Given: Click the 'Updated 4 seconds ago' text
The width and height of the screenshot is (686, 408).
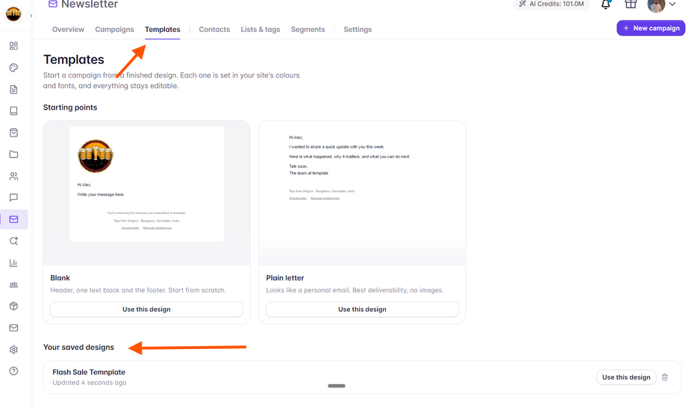Looking at the screenshot, I should [x=90, y=383].
